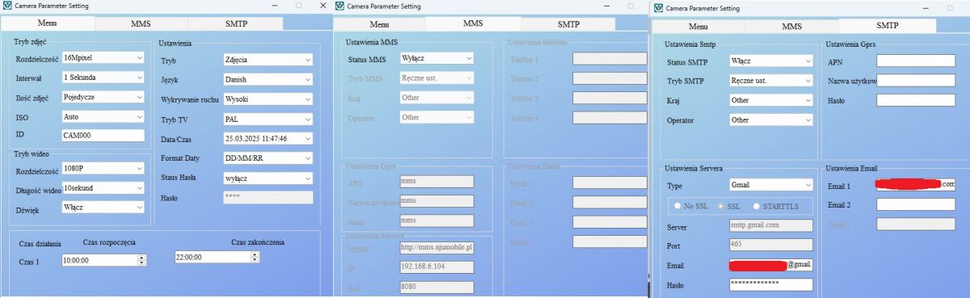
Task: Select SMTP tab in Ustawienia Smtp window
Action: (887, 26)
